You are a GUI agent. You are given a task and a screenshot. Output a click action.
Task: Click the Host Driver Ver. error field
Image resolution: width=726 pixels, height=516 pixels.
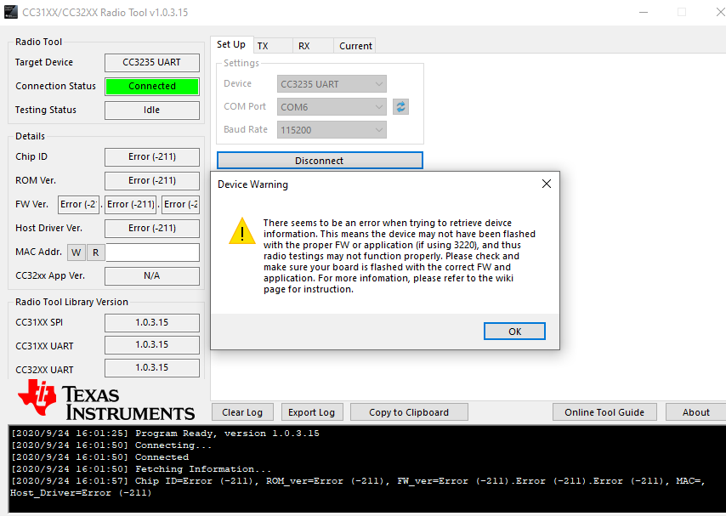click(x=152, y=229)
